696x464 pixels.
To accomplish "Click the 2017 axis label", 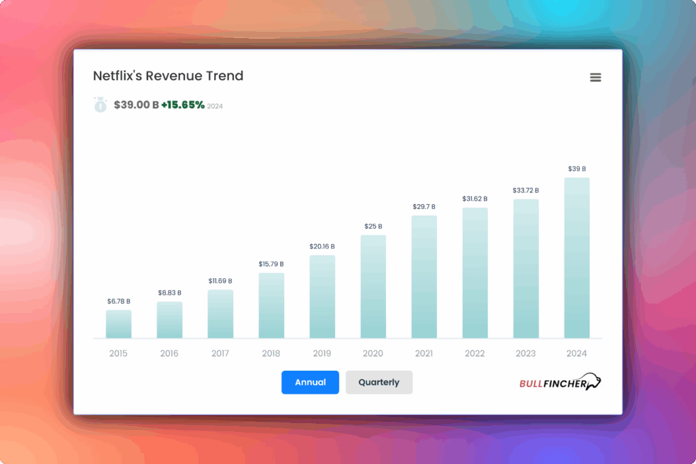I will 220,353.
